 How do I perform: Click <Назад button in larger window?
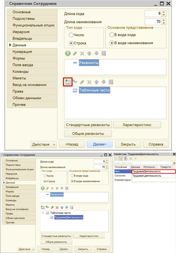click(72, 144)
